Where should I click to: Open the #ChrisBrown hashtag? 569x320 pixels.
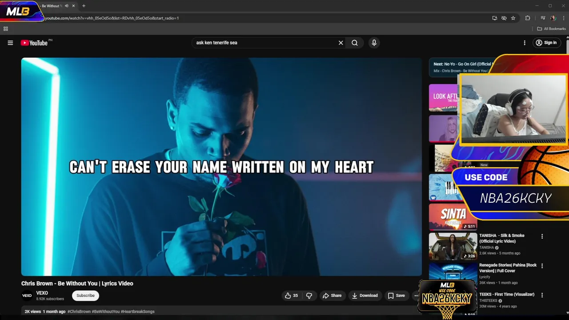click(x=80, y=312)
